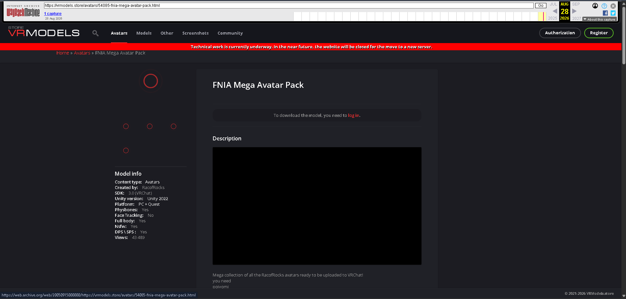
Task: Click the 3.0 (VRChat) SDK value
Action: click(x=140, y=193)
